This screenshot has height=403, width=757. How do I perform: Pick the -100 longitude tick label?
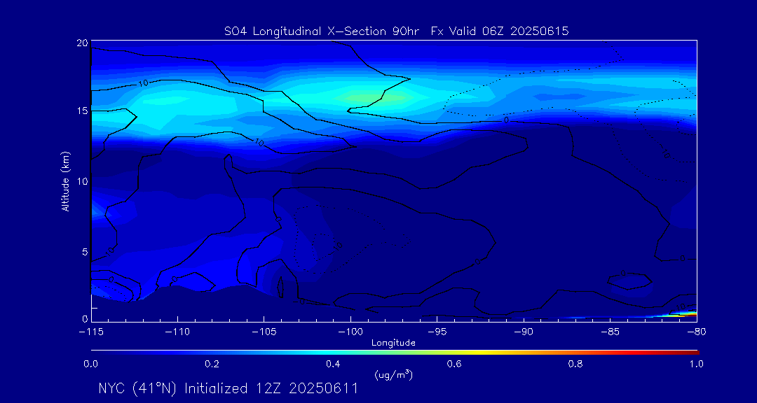pos(350,332)
